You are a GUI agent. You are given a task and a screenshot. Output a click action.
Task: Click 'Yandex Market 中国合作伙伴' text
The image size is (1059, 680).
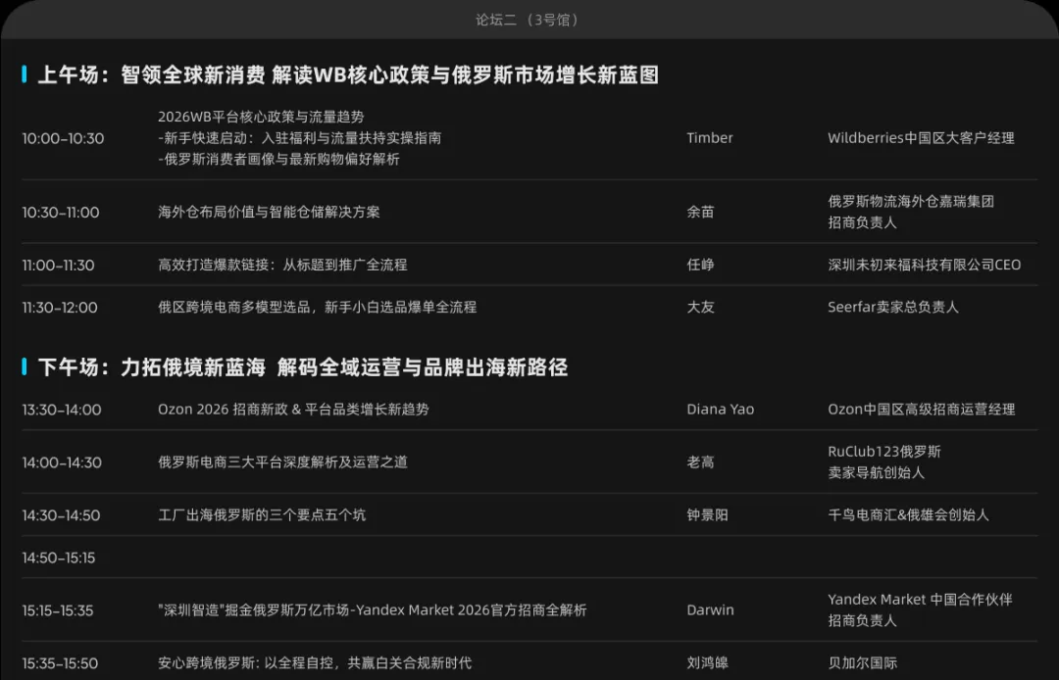tap(920, 599)
